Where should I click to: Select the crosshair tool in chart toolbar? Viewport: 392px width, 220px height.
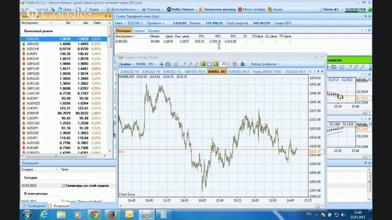[162, 64]
